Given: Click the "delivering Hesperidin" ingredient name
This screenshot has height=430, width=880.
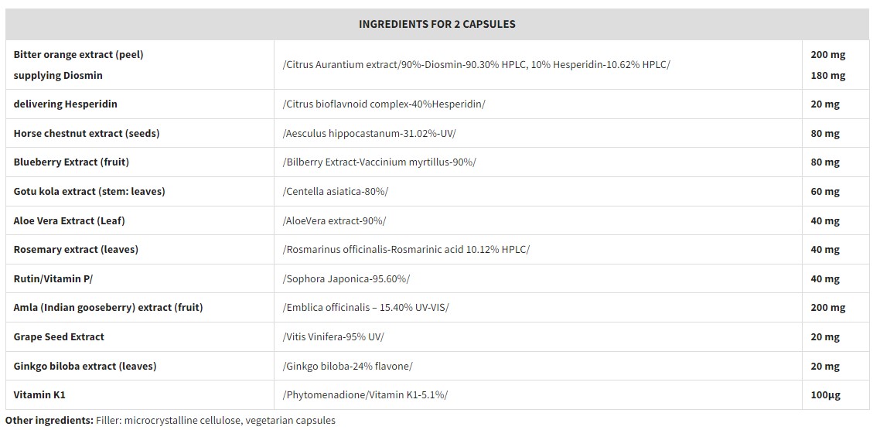Looking at the screenshot, I should tap(66, 104).
